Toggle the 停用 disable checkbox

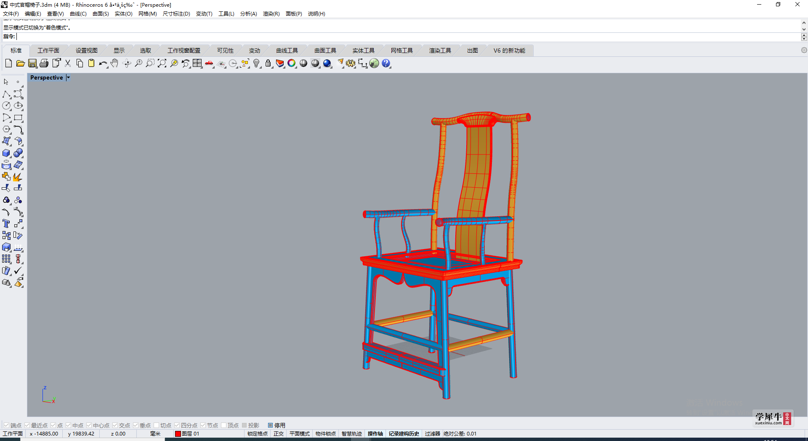click(x=270, y=425)
